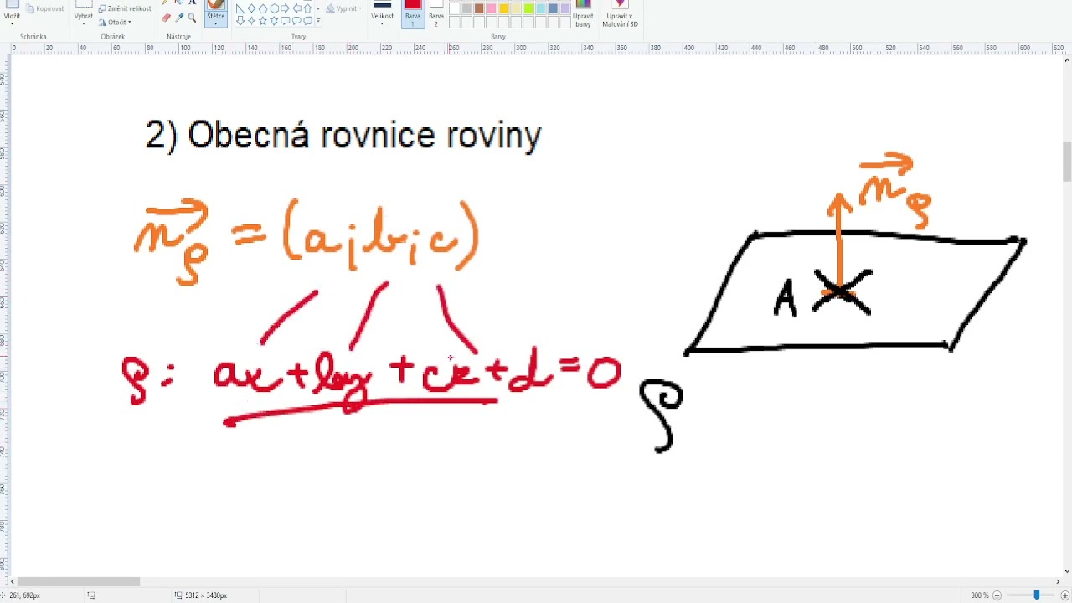Click the 'Obrázek' group label

point(112,37)
